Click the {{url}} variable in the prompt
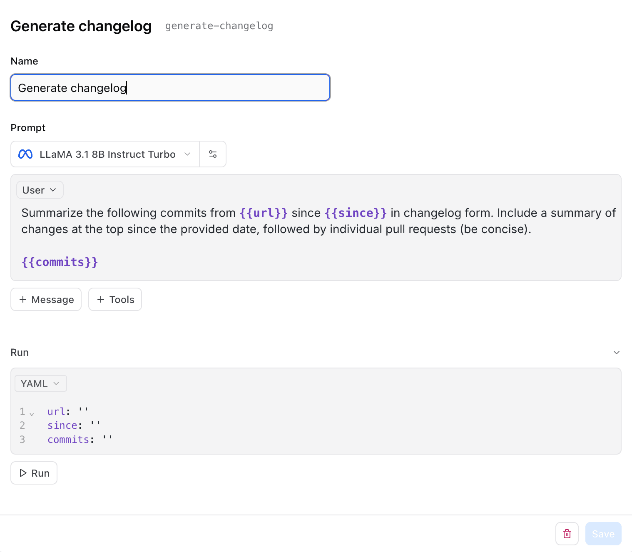Viewport: 632px width, 552px height. (x=264, y=213)
